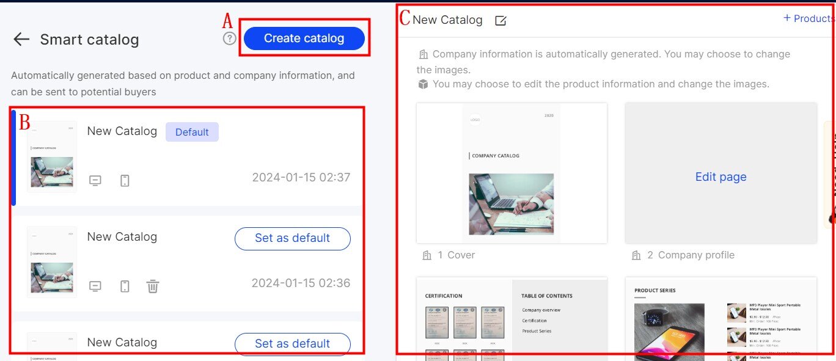Delete the second New Catalog via trash icon
This screenshot has height=361, width=836.
click(153, 286)
